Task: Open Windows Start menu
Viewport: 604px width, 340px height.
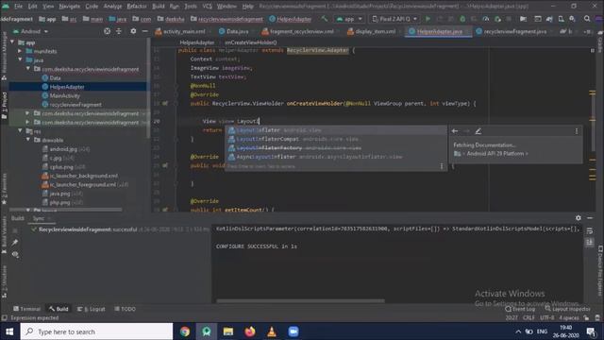Action: click(x=9, y=331)
